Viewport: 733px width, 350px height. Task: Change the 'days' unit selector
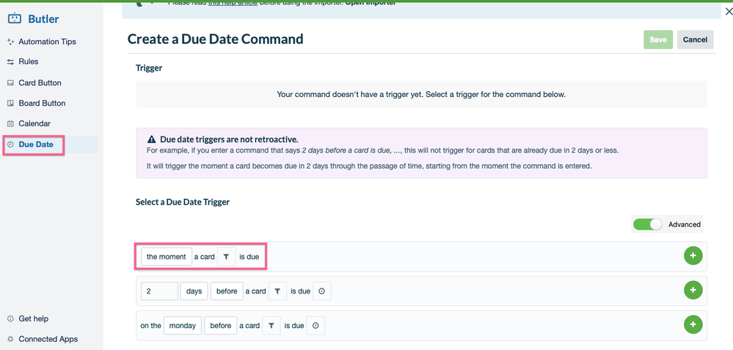pos(194,291)
